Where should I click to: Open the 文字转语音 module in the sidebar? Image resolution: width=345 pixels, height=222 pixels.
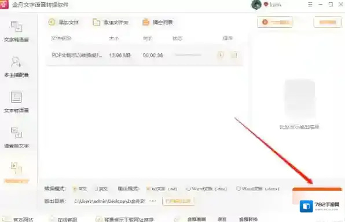[x=17, y=31]
